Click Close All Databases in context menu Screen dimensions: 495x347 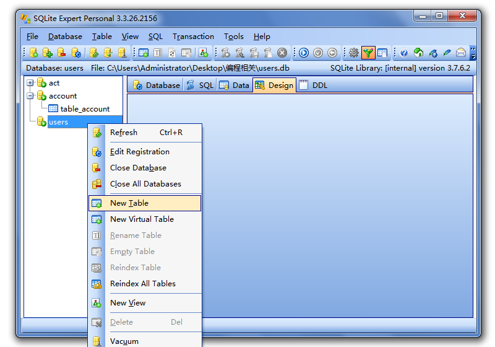(145, 184)
